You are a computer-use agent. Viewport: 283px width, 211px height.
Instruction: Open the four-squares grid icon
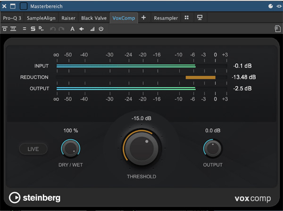pyautogui.click(x=187, y=17)
